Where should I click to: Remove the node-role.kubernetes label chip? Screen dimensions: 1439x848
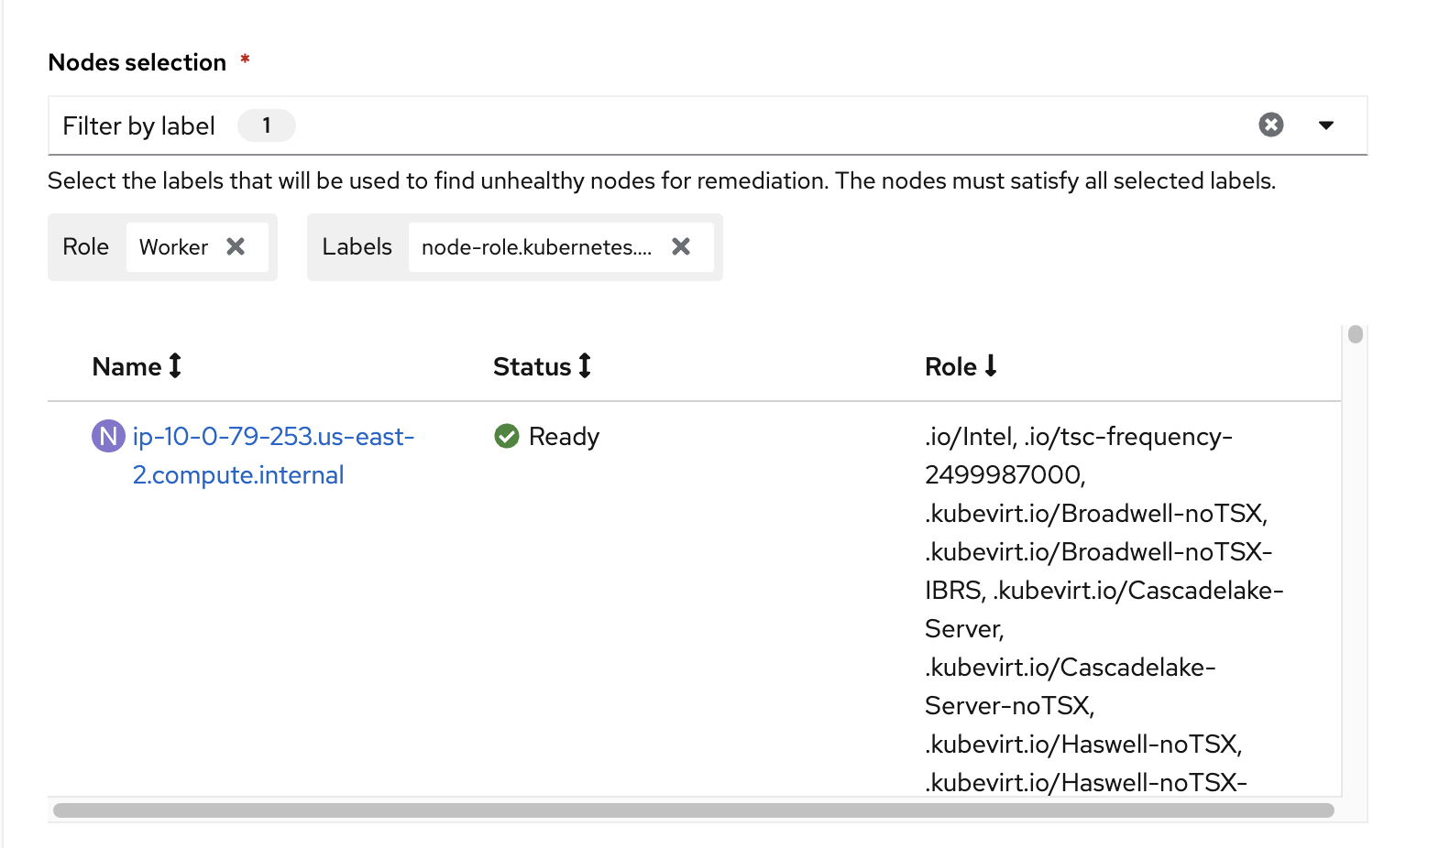point(681,246)
